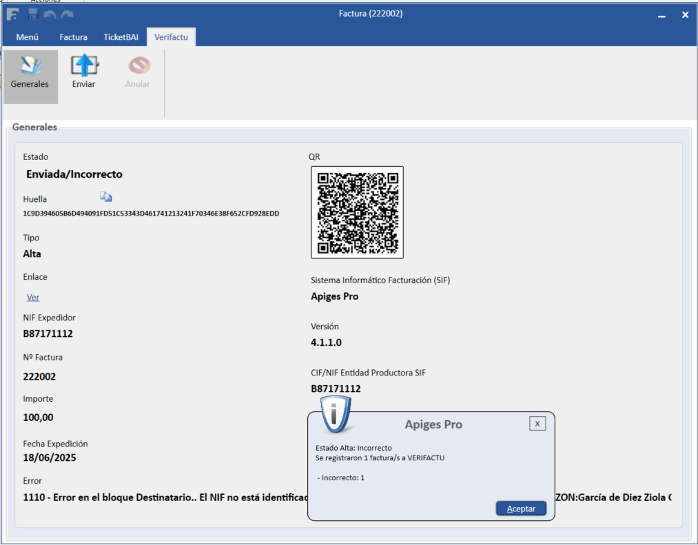Click the Anular ribbon button
This screenshot has height=545, width=698.
[138, 72]
